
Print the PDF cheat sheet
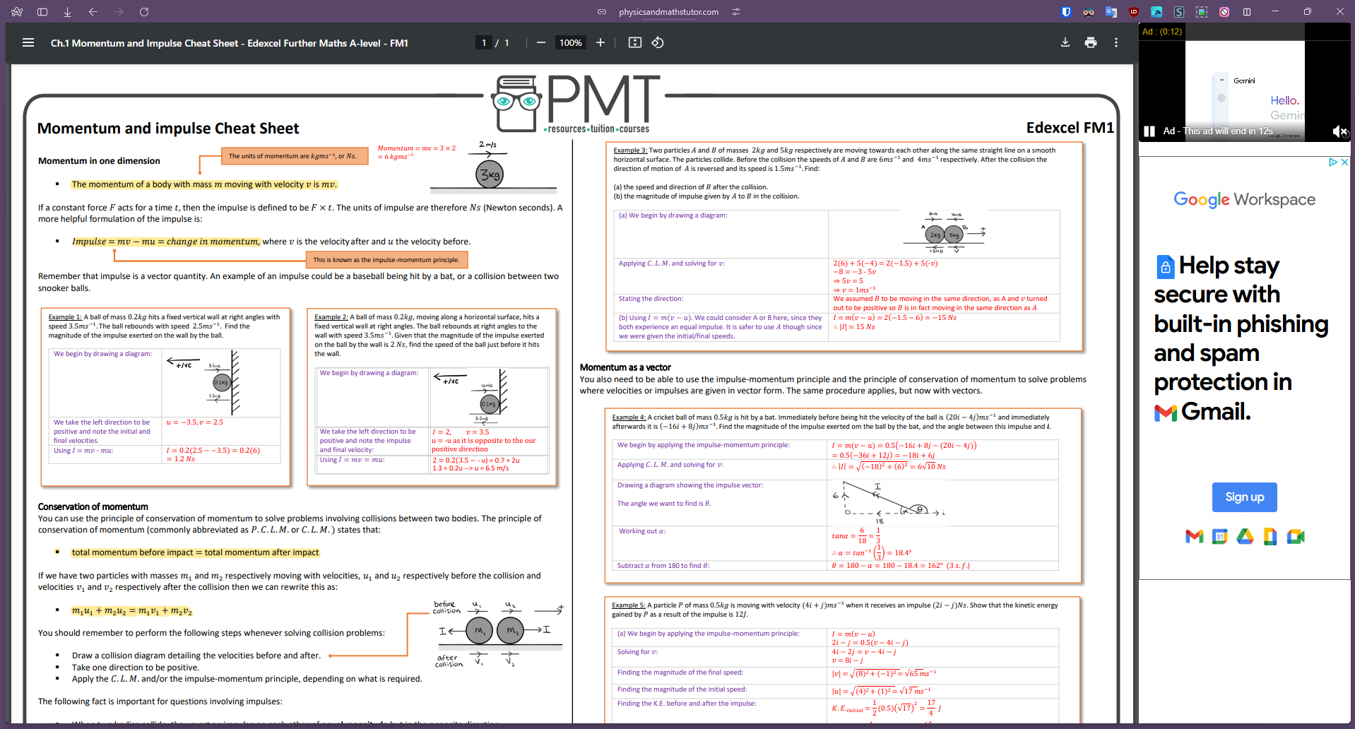[1091, 42]
